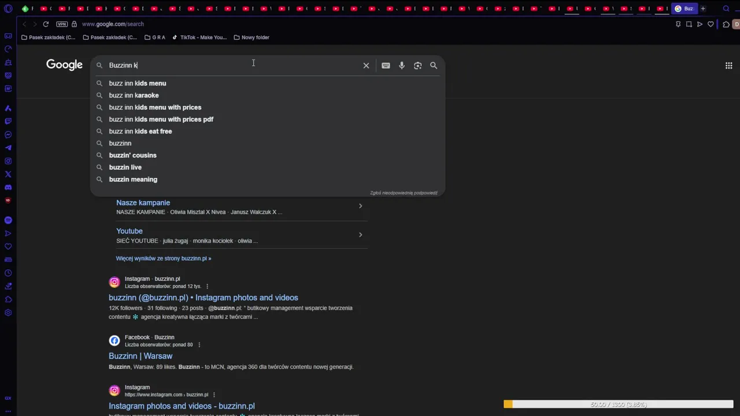This screenshot has height=416, width=740.
Task: Open the Opera GX main menu logo
Action: pos(8,9)
